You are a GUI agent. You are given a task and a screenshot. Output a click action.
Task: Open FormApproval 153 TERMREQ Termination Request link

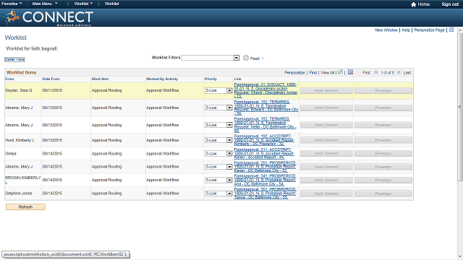[266, 125]
